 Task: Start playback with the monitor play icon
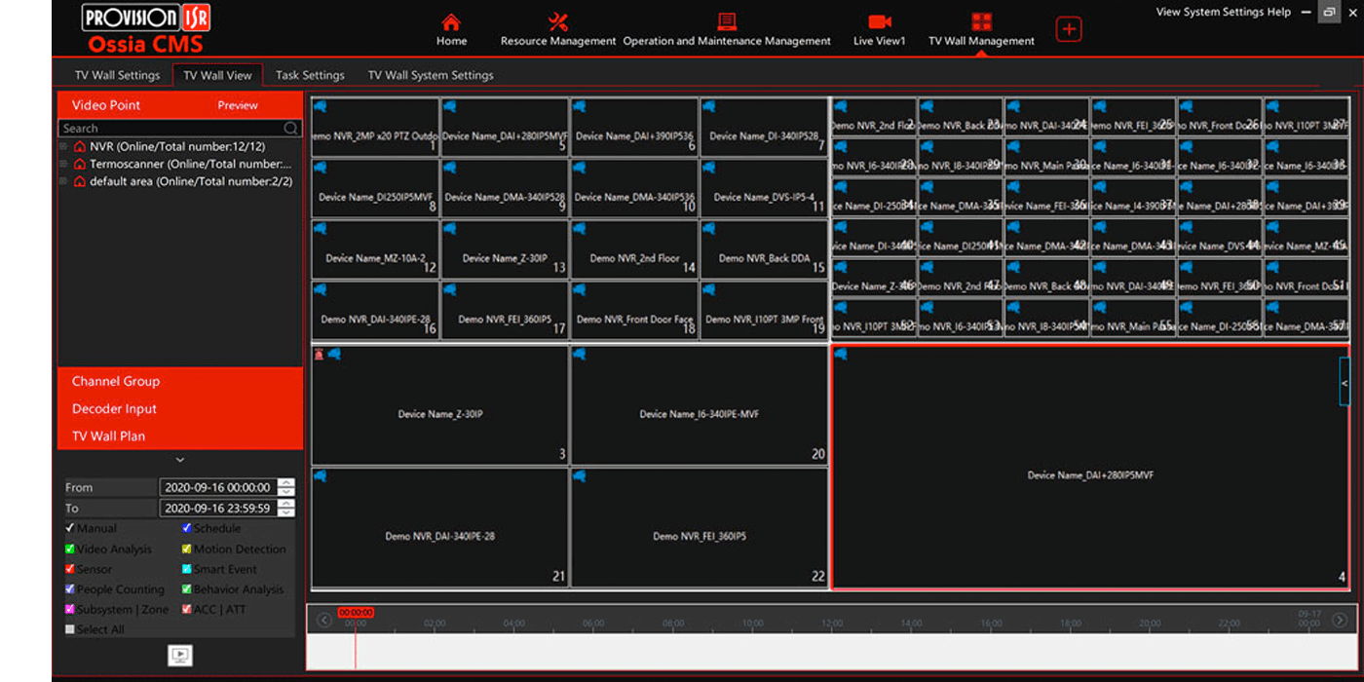point(180,655)
